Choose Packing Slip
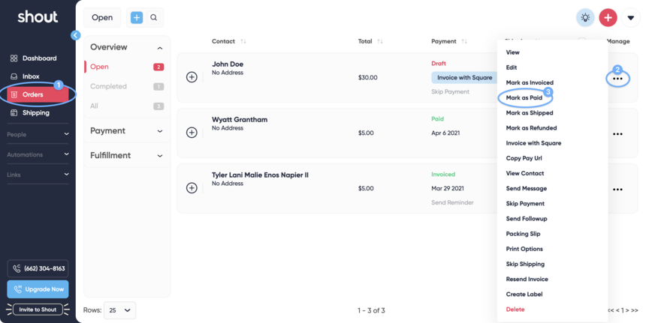This screenshot has height=323, width=646. (523, 234)
